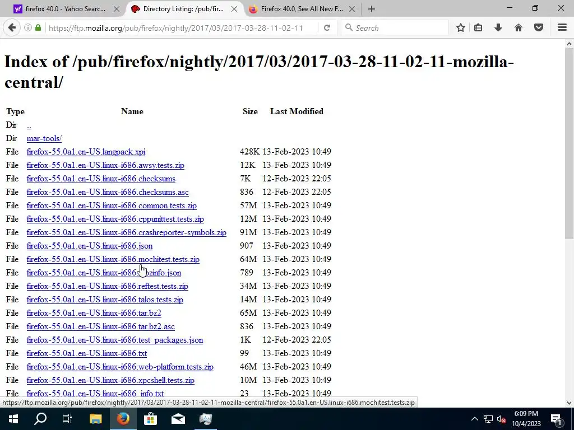Click the scrollbar down arrow
Screen dimensions: 574x430
tap(570, 403)
